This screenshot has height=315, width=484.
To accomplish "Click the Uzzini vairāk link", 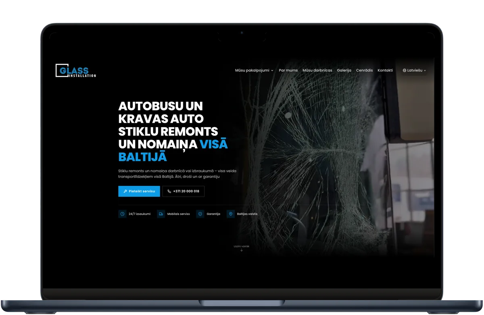I will tap(242, 246).
